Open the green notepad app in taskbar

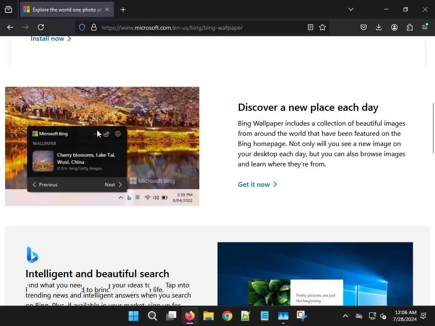tap(246, 316)
